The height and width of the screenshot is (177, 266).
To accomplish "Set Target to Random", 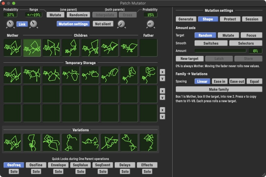I will (205, 35).
